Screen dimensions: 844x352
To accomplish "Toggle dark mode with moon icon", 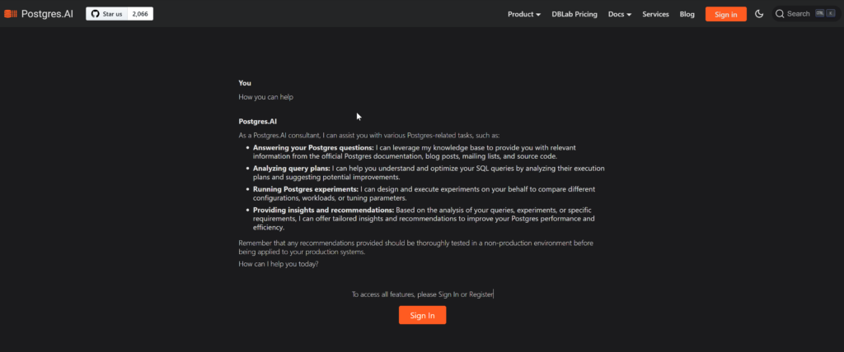I will point(759,14).
